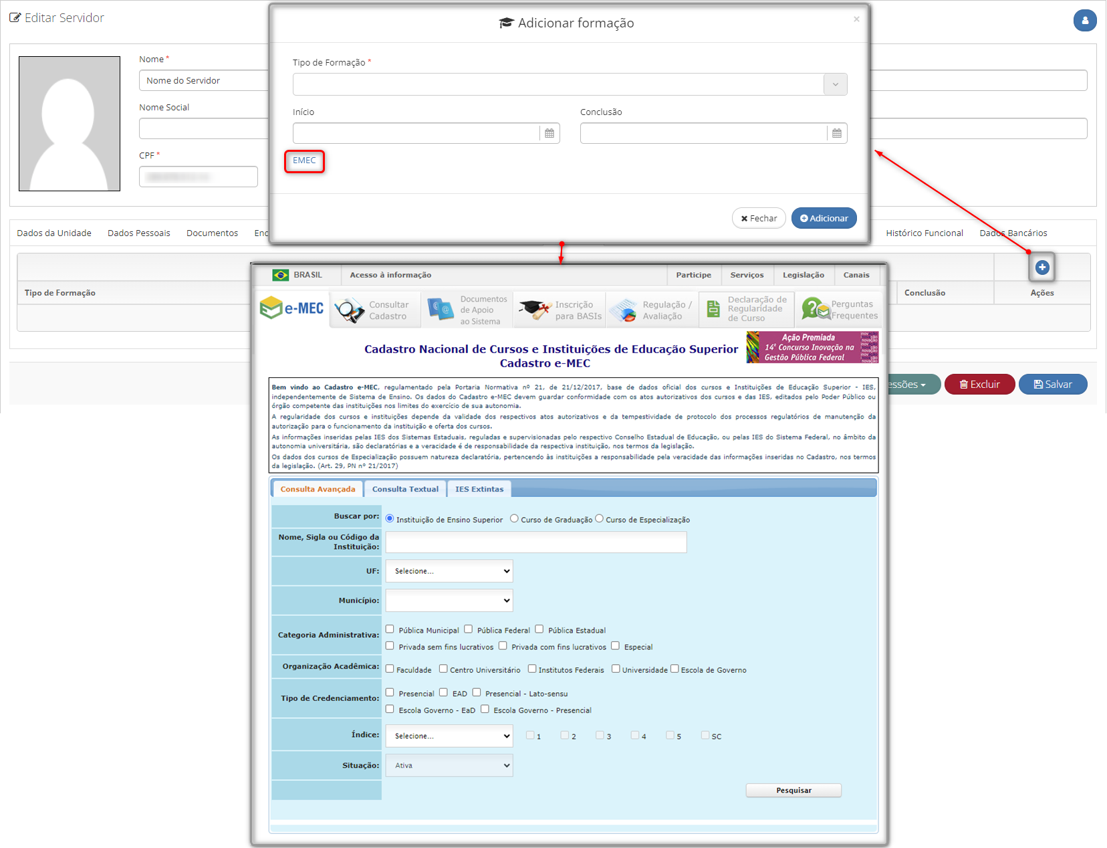This screenshot has height=848, width=1107.
Task: Open the UF Selecione dropdown
Action: click(449, 571)
